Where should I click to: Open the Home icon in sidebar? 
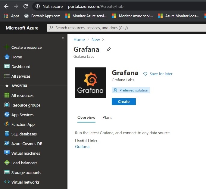tap(7, 57)
